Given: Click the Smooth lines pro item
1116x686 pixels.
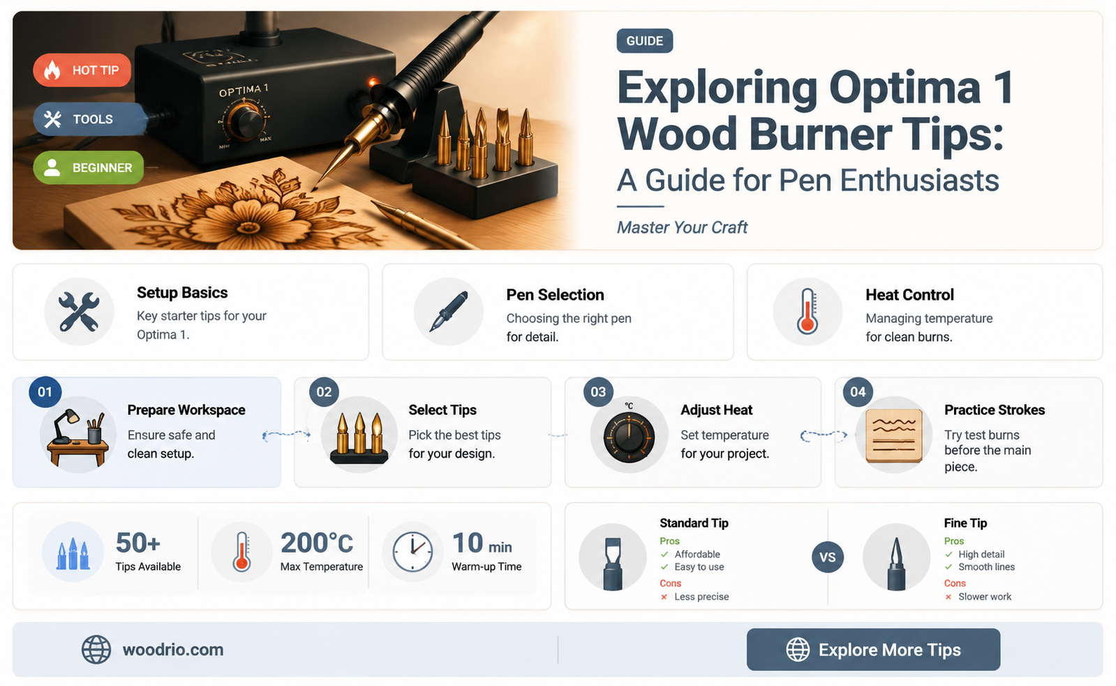Looking at the screenshot, I should click(980, 567).
